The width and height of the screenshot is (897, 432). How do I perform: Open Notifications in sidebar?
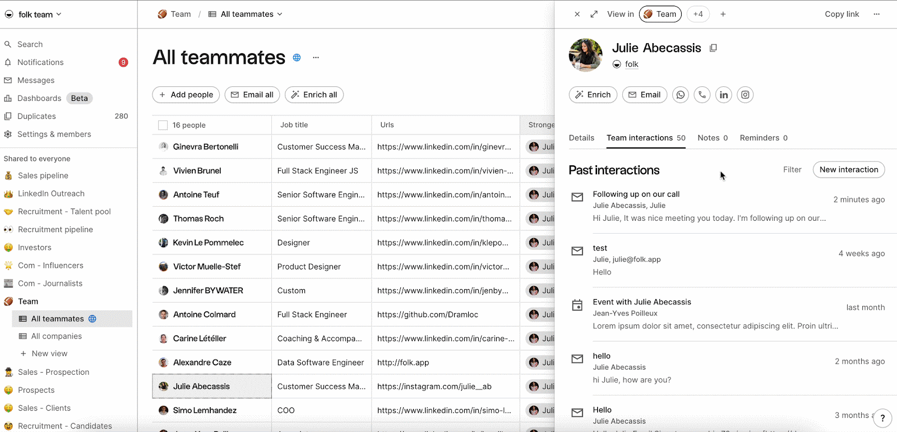click(x=40, y=62)
